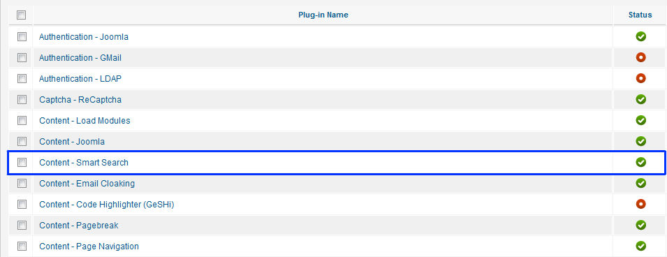Toggle Content - Email Cloaking status icon
Viewport: 667px width, 257px height.
coord(640,184)
